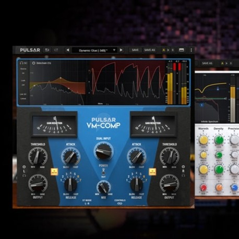Click the right channel THRESHOLD knob
Screen dimensions: 239x239
point(169,157)
